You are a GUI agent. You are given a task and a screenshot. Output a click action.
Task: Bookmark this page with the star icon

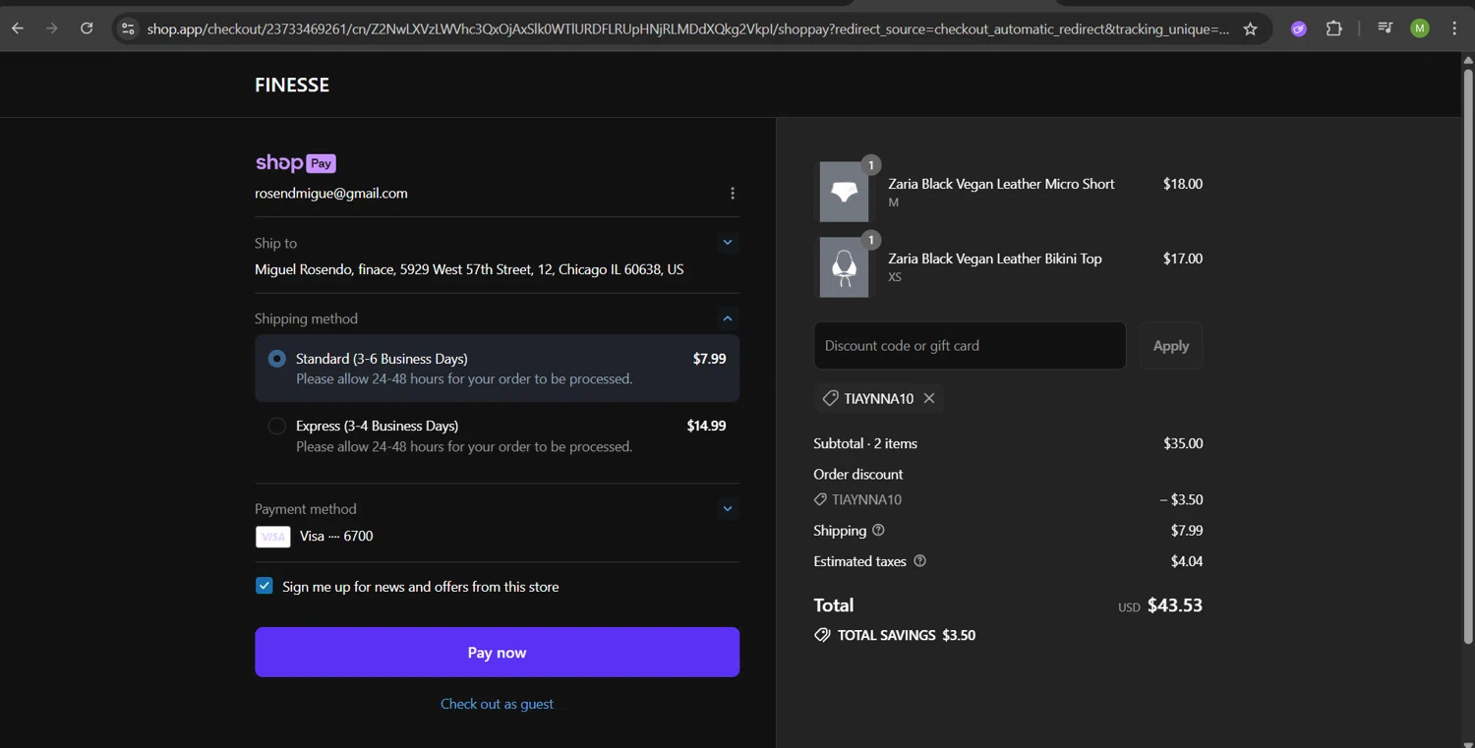coord(1250,29)
